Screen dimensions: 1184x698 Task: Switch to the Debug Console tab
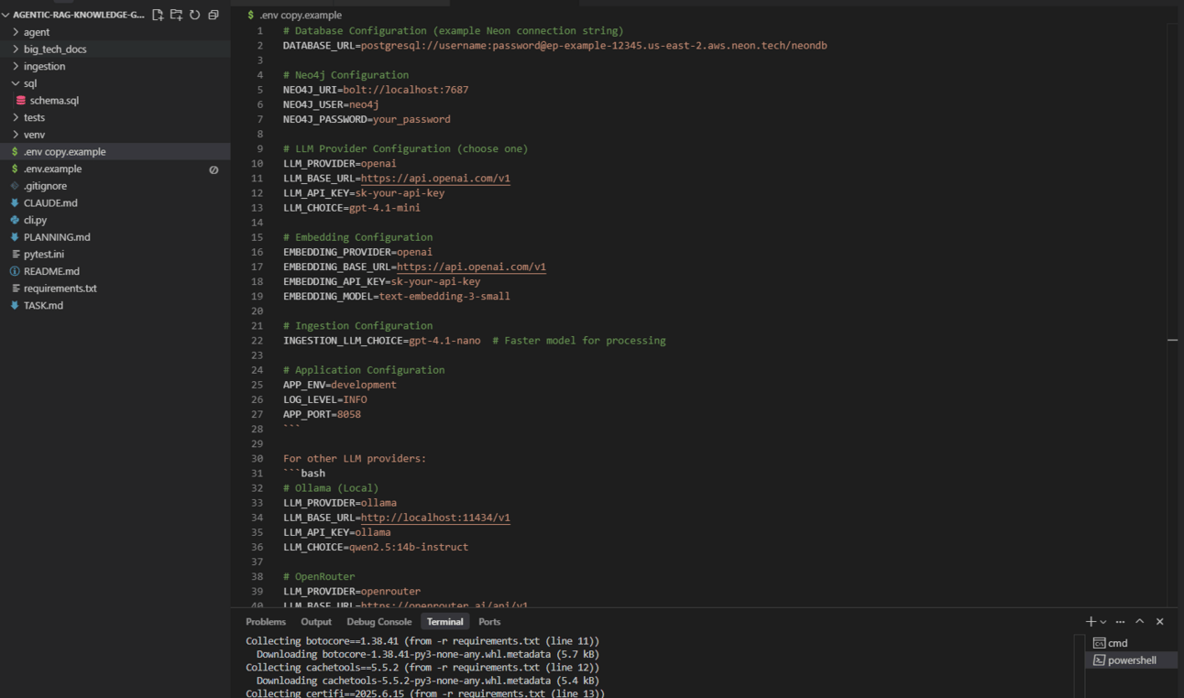click(379, 621)
